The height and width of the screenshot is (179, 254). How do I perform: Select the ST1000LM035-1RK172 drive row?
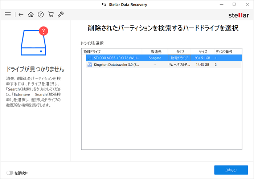click(164, 58)
